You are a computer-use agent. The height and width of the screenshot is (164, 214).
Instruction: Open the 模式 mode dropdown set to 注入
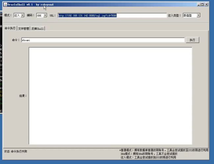click(19, 15)
